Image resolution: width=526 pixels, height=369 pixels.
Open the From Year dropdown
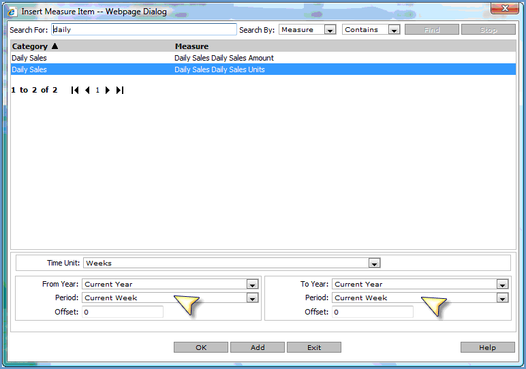[252, 285]
